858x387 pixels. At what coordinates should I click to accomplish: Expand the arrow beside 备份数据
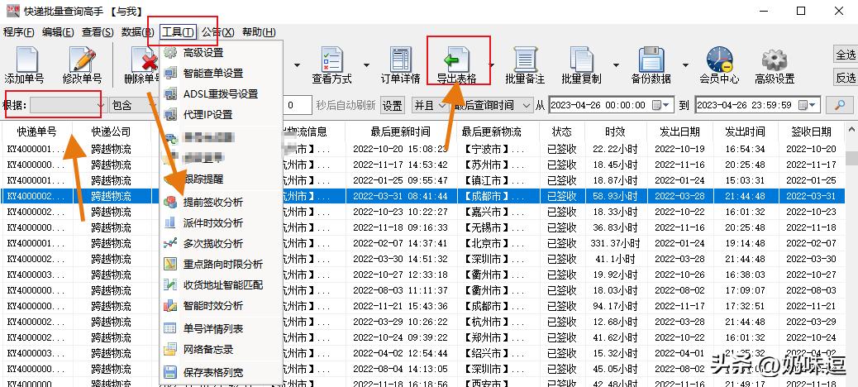tap(685, 65)
